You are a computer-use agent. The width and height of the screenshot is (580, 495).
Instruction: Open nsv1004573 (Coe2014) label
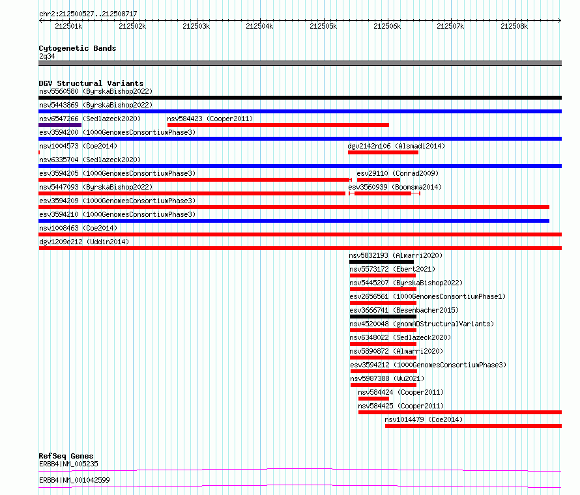(x=78, y=146)
